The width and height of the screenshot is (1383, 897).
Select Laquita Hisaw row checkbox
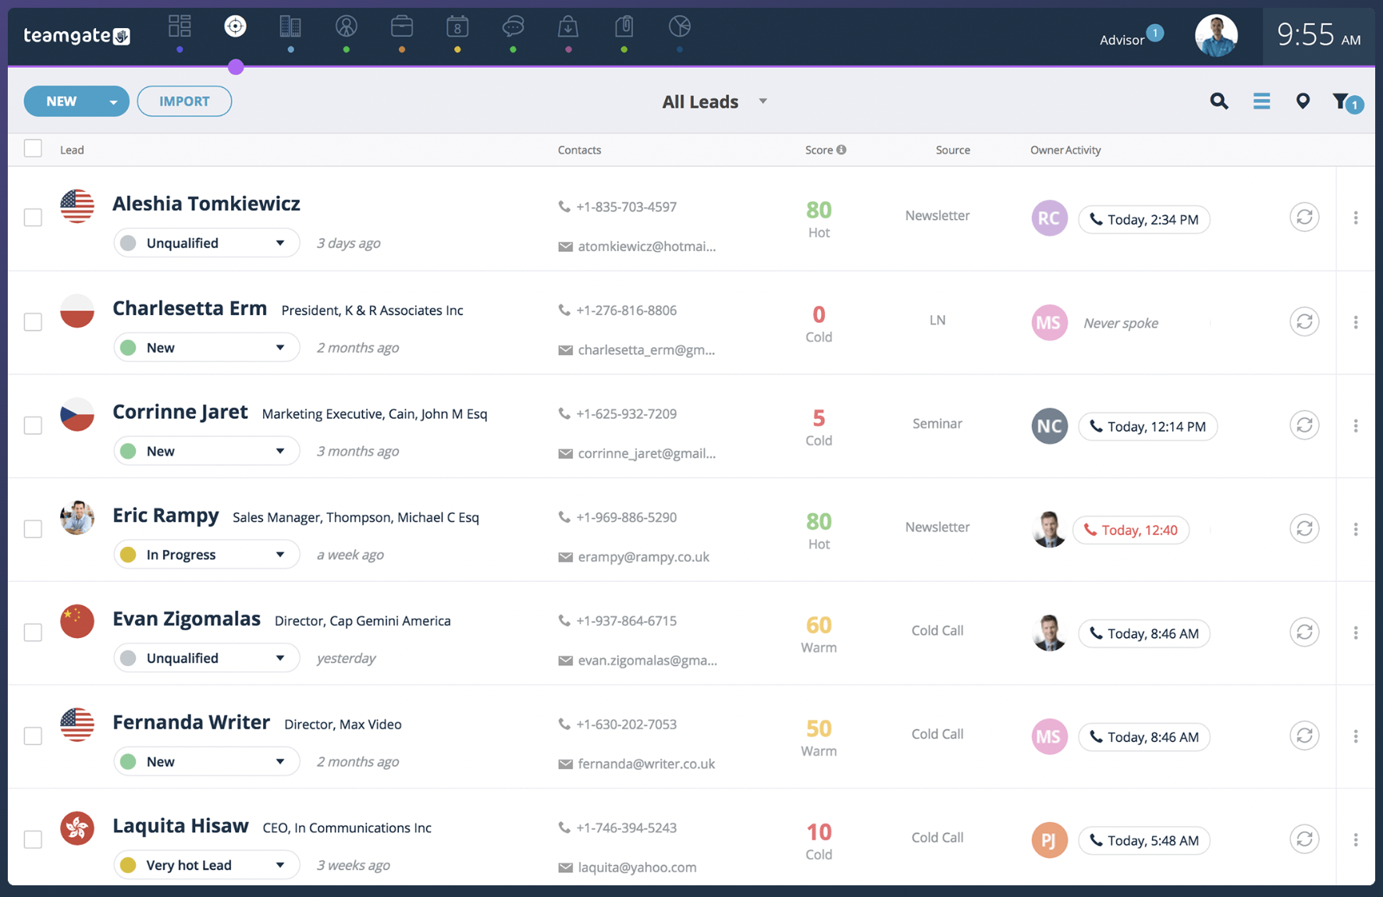(x=33, y=839)
